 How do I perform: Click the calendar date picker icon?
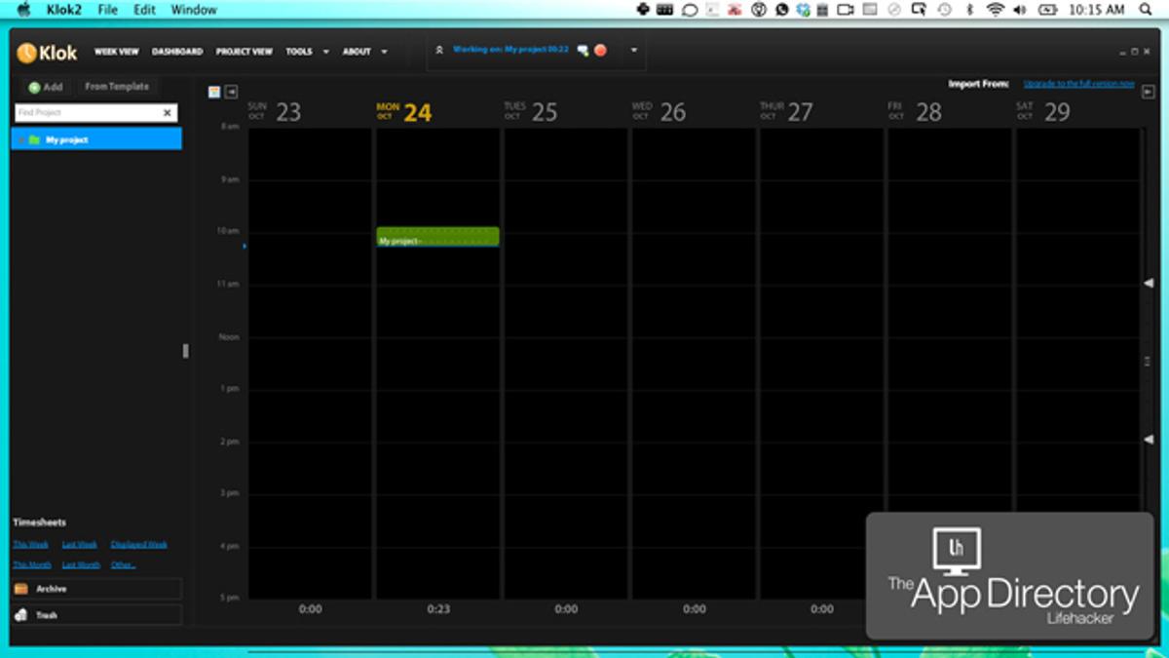[214, 92]
